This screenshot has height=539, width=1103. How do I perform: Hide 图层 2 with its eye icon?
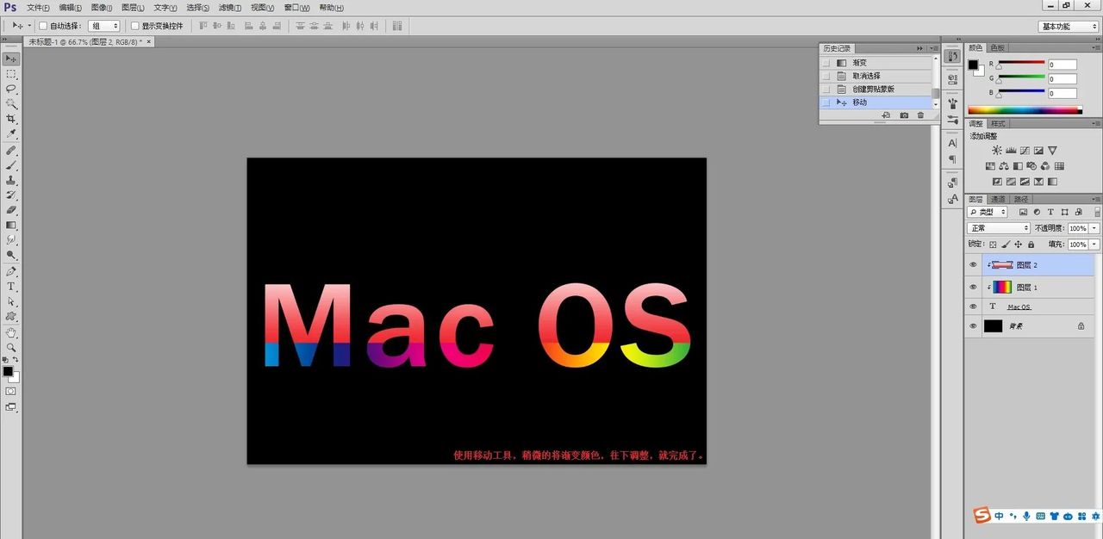973,265
